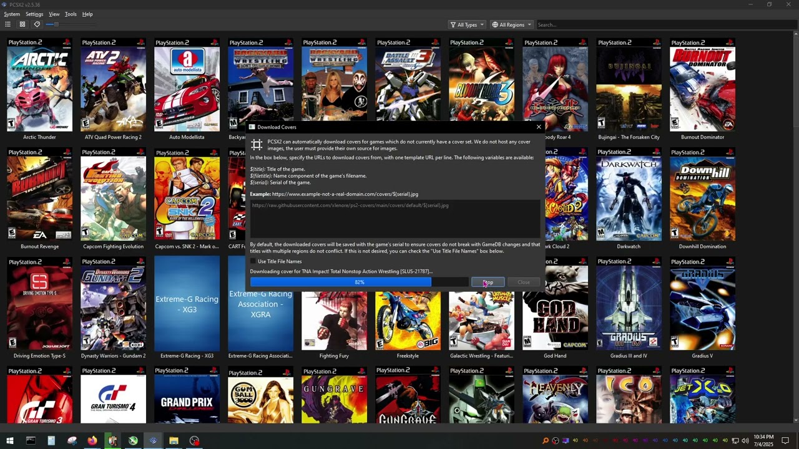Expand the All Regions filter dropdown
799x449 pixels.
click(x=511, y=25)
